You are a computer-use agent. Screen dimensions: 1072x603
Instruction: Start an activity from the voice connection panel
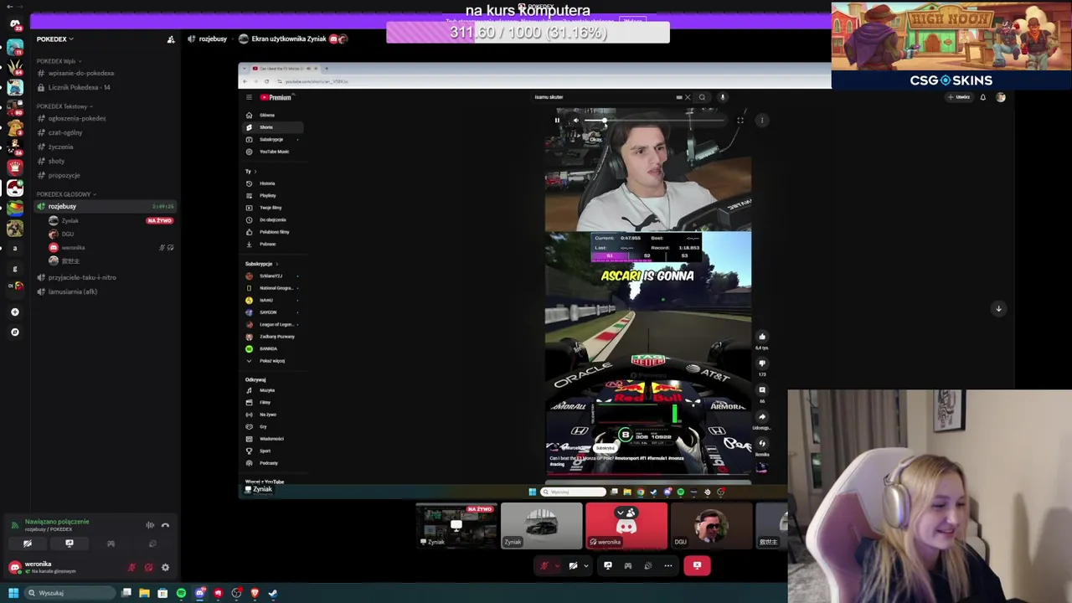(111, 544)
